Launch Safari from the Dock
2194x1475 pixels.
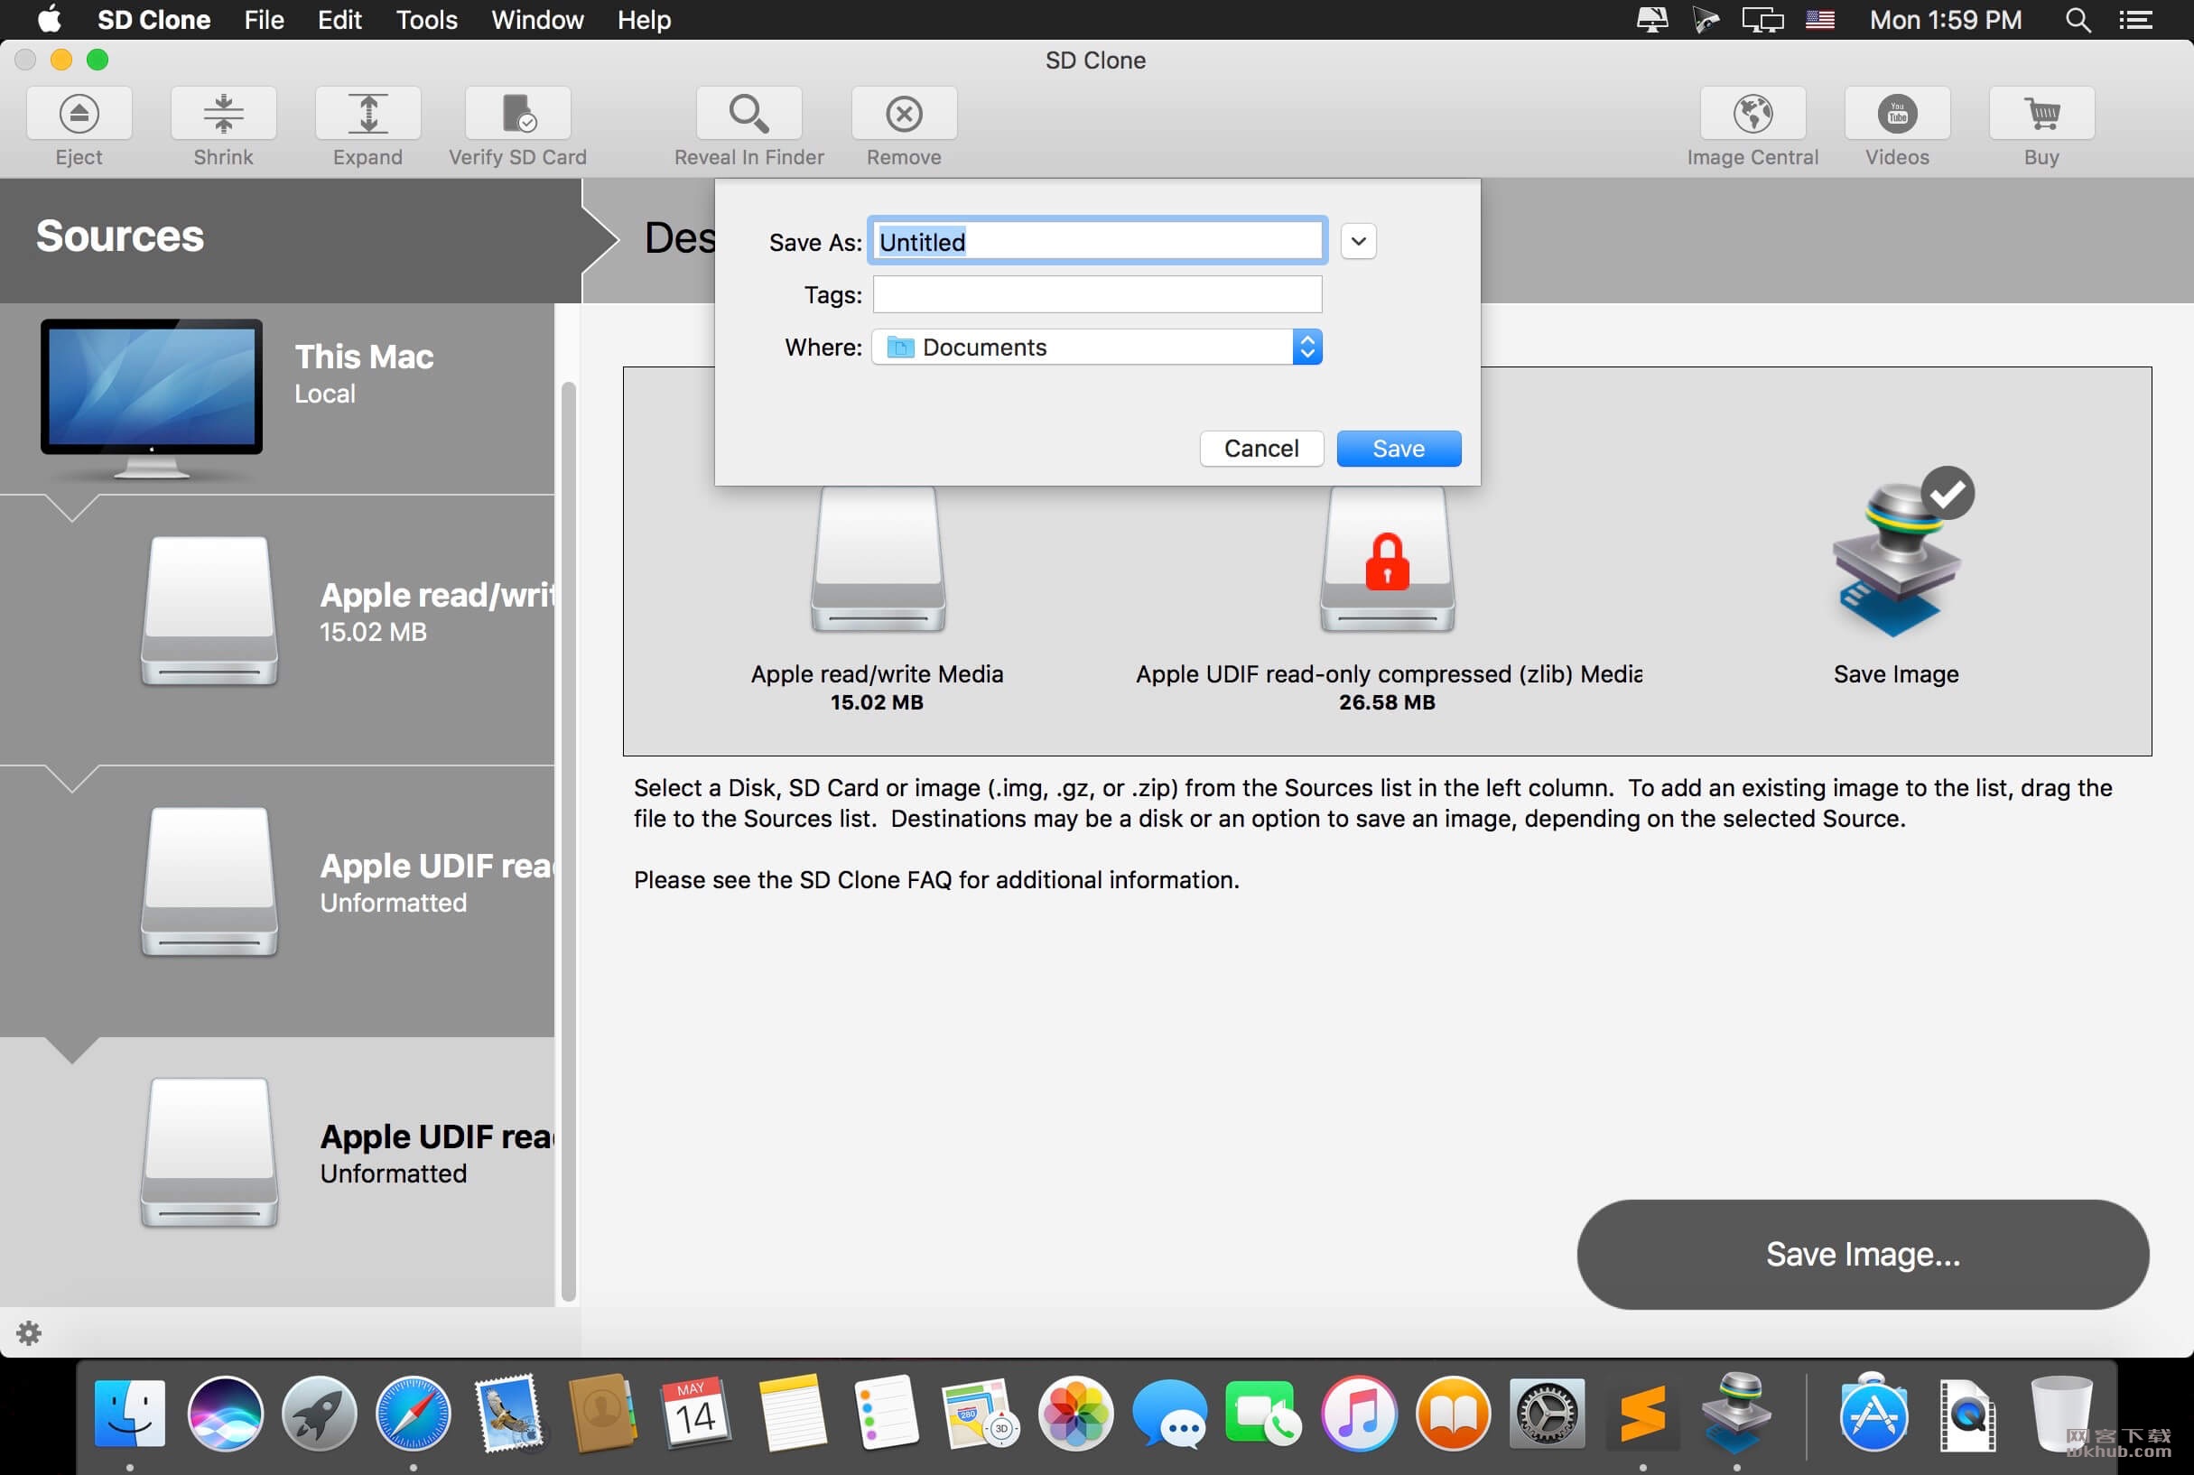pyautogui.click(x=413, y=1413)
